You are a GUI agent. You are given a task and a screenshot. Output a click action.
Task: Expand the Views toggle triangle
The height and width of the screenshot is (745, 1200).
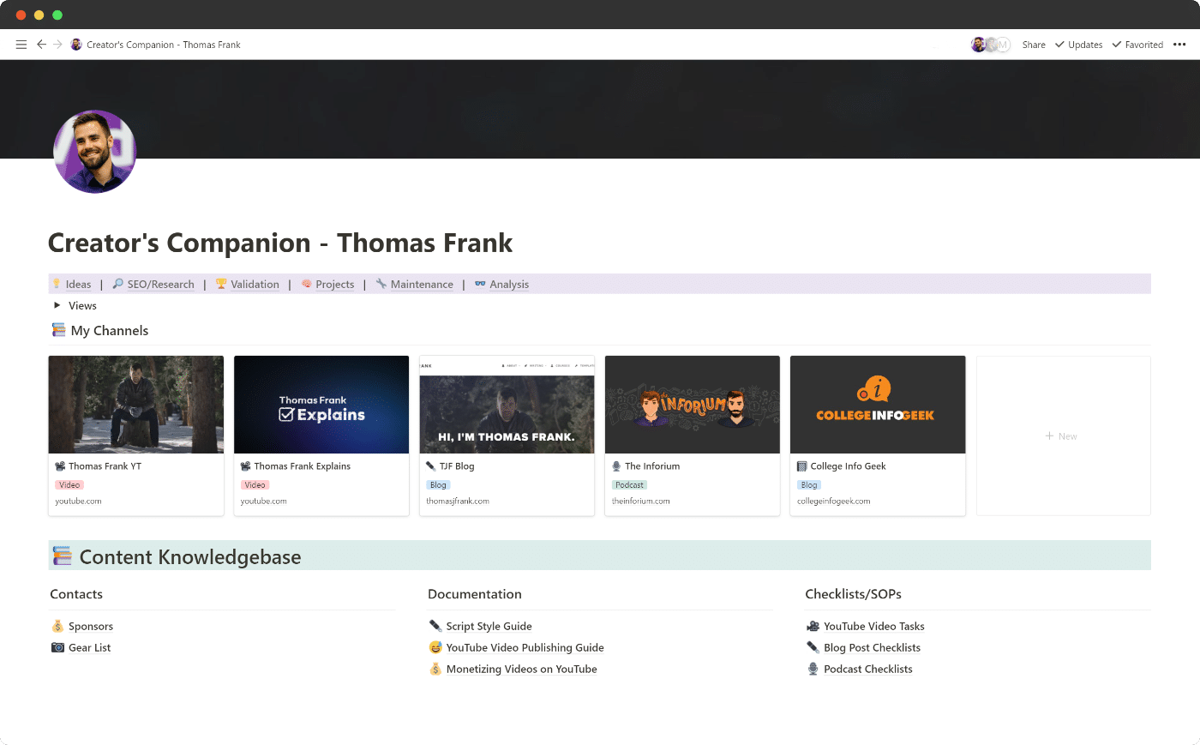click(x=57, y=305)
